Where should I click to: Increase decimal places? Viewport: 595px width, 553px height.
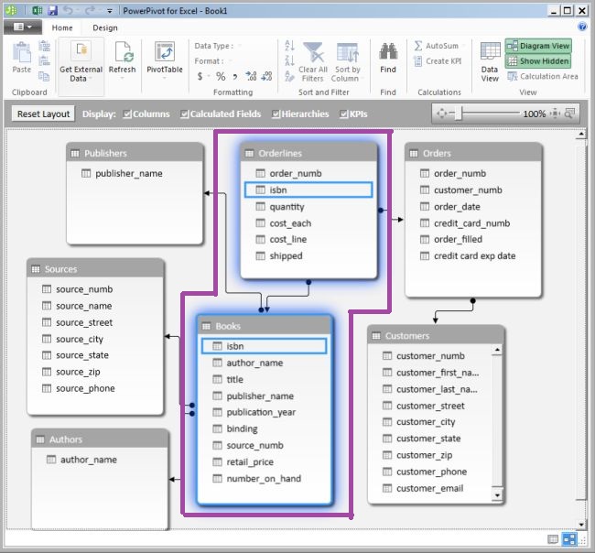(x=251, y=76)
